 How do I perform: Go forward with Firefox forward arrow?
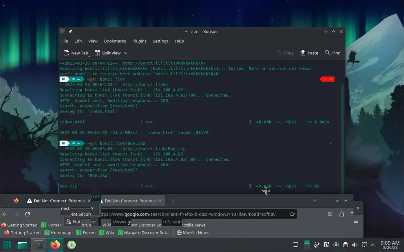tap(16, 214)
